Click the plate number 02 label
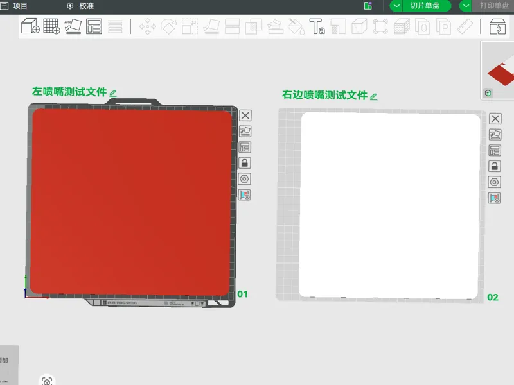514x385 pixels. 493,297
